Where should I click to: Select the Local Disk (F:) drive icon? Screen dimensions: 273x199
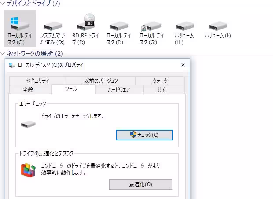point(119,26)
